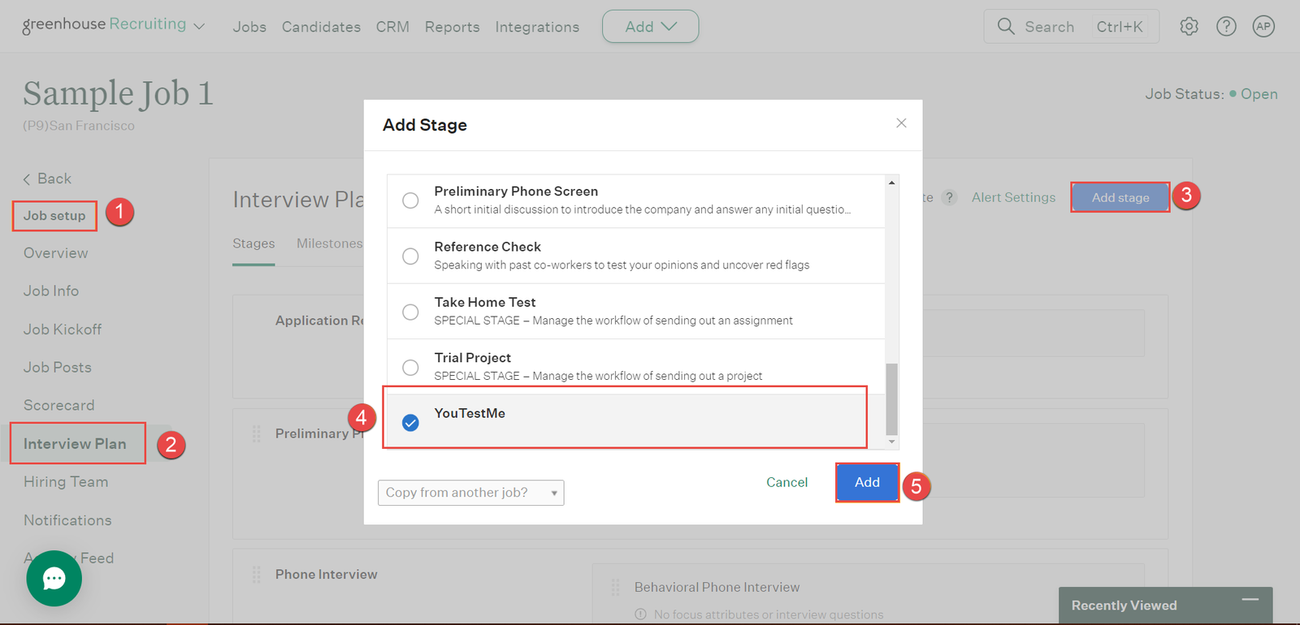Screen dimensions: 1300x625
Task: Open the Candidates menu item
Action: tap(321, 27)
